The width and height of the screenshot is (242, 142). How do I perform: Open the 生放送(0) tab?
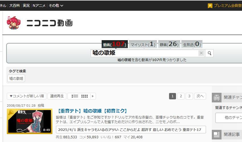click(192, 44)
